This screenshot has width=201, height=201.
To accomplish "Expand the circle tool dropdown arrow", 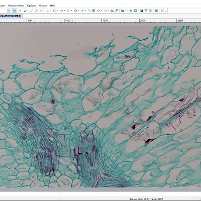I will point(71,11).
